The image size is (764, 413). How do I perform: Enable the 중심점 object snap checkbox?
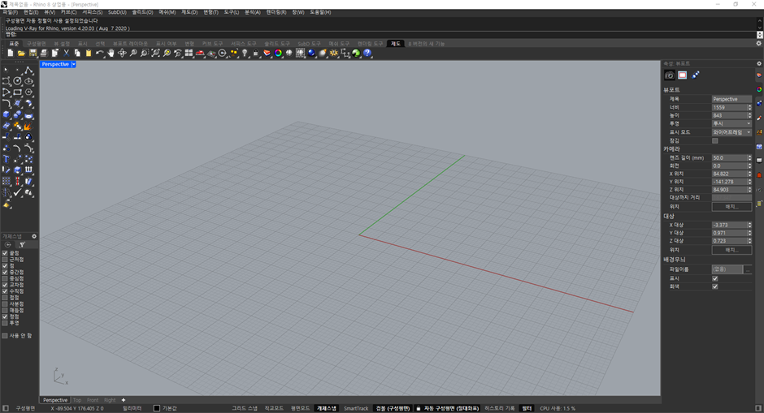5,278
